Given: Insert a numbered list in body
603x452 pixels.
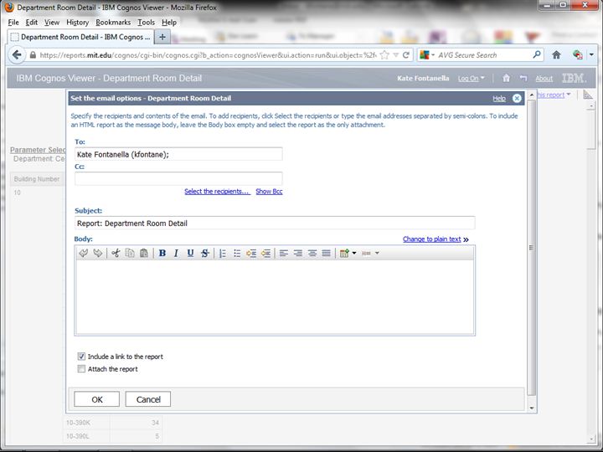Looking at the screenshot, I should [x=223, y=253].
